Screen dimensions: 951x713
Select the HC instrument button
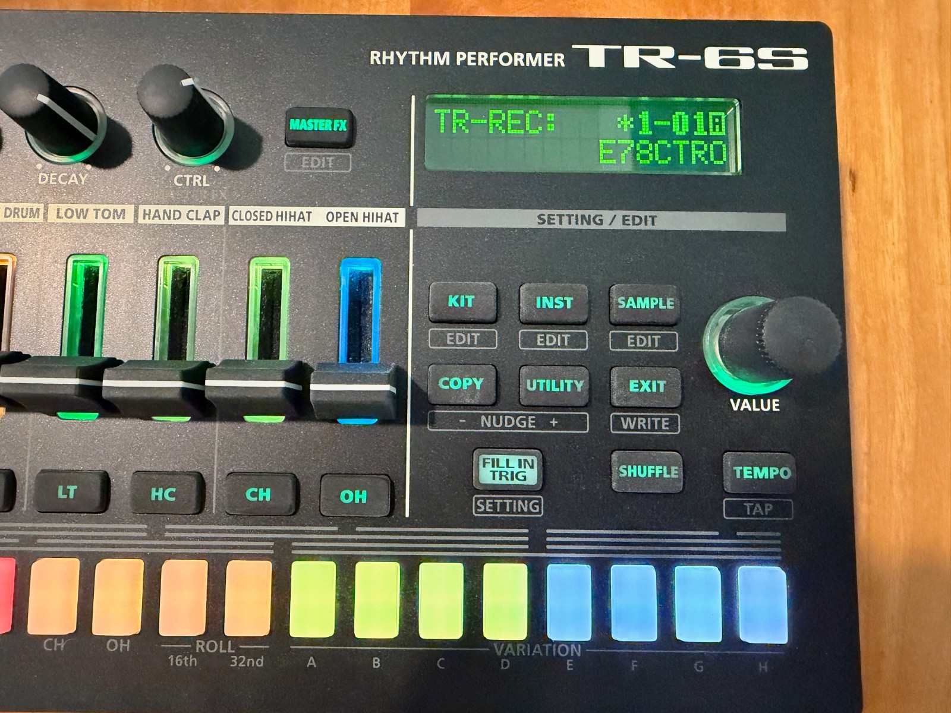(x=166, y=494)
